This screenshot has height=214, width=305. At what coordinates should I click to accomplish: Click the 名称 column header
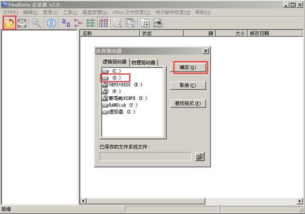pos(110,33)
